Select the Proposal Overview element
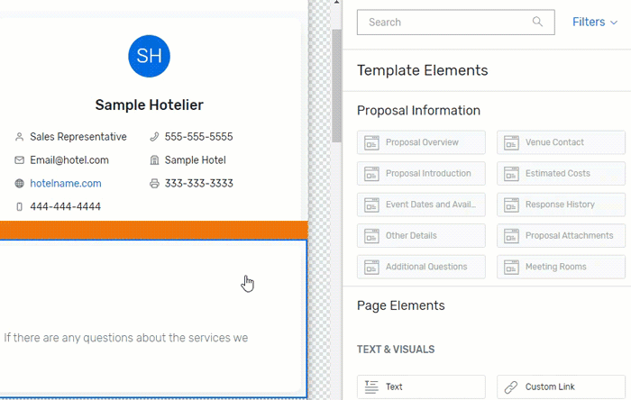This screenshot has width=631, height=400. coord(421,142)
